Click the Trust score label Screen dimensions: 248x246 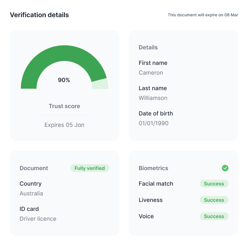click(64, 106)
